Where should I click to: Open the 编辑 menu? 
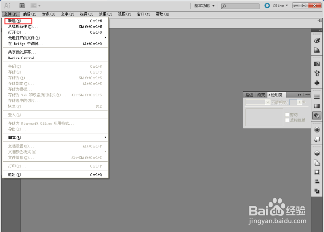[x=29, y=14]
